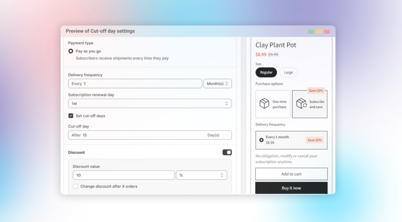Click the Discount value input field
Image resolution: width=402 pixels, height=222 pixels.
click(x=123, y=175)
